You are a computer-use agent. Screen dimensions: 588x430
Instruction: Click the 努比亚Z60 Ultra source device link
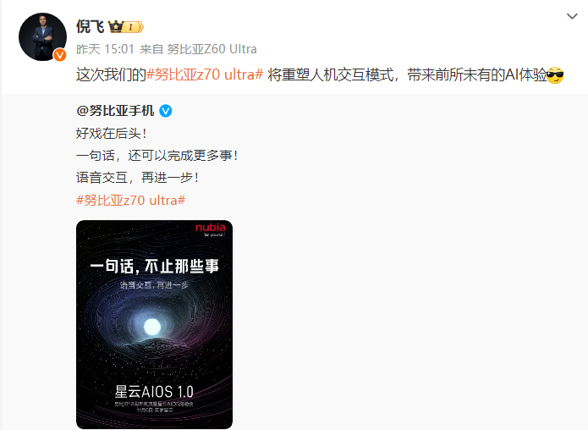212,49
